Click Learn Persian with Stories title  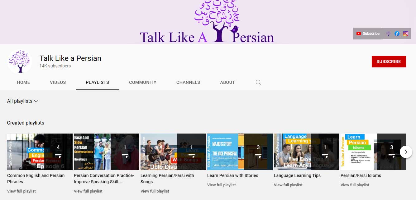233,175
